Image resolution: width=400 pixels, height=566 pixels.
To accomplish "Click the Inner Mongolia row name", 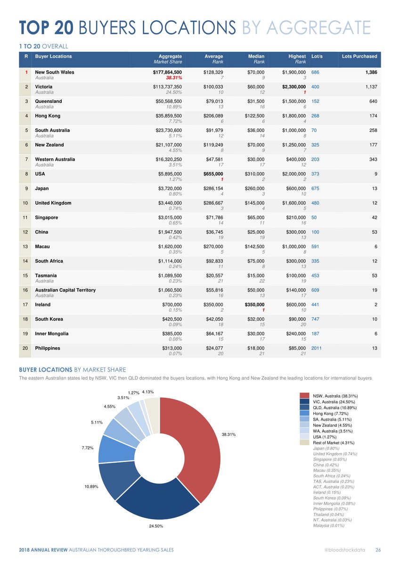I will point(52,333).
